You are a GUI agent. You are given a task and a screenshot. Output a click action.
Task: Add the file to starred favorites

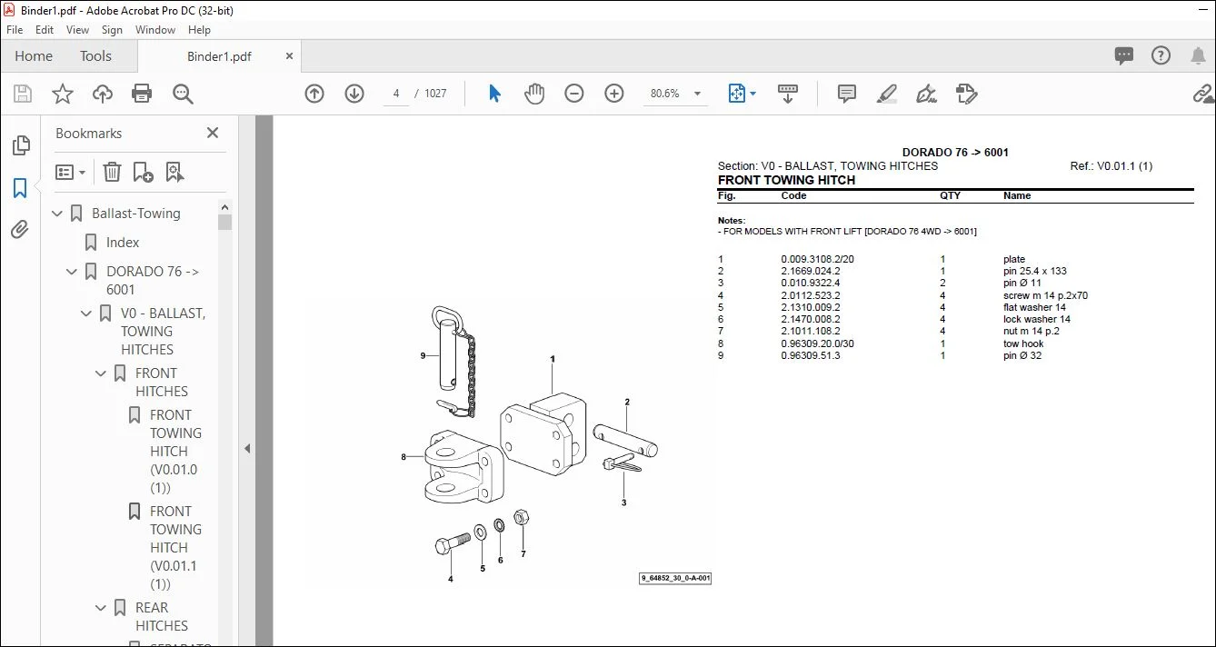[63, 94]
